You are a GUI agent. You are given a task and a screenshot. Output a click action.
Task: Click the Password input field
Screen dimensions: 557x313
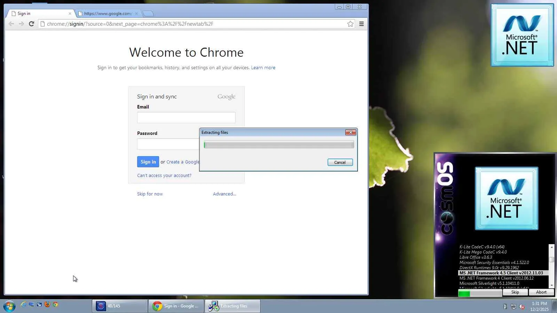168,144
